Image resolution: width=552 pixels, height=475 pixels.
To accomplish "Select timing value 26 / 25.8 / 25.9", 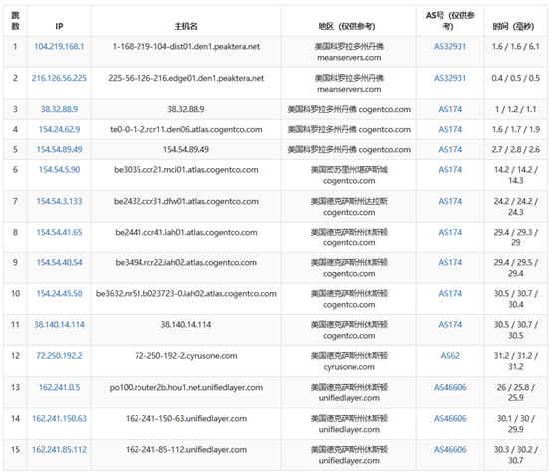I will pos(515,393).
